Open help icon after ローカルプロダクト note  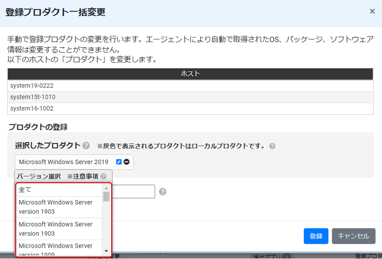[x=272, y=146]
